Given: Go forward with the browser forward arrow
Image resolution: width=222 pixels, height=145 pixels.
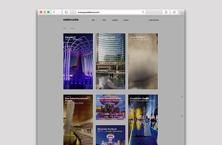Looking at the screenshot, I should point(59,12).
